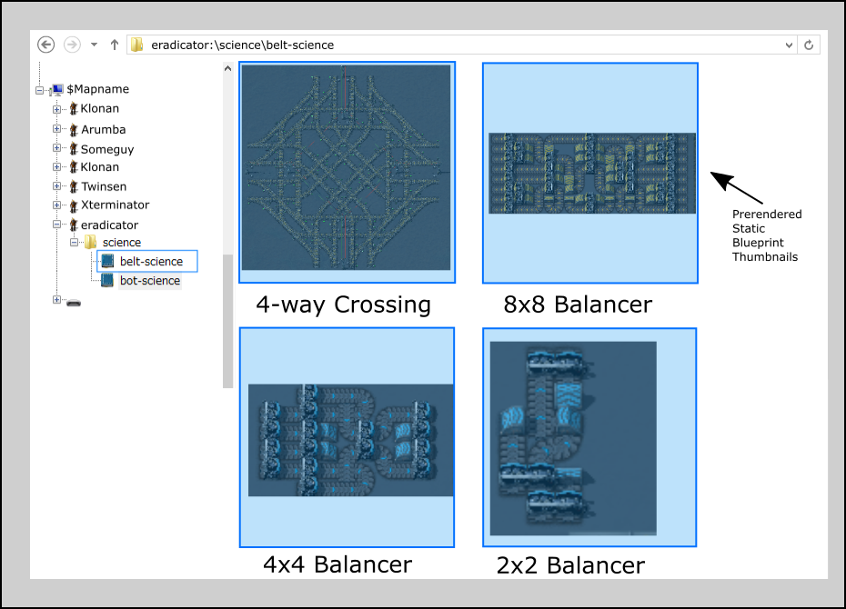Click the tree pane vertical scrollbar thumb
The width and height of the screenshot is (846, 609).
(227, 321)
